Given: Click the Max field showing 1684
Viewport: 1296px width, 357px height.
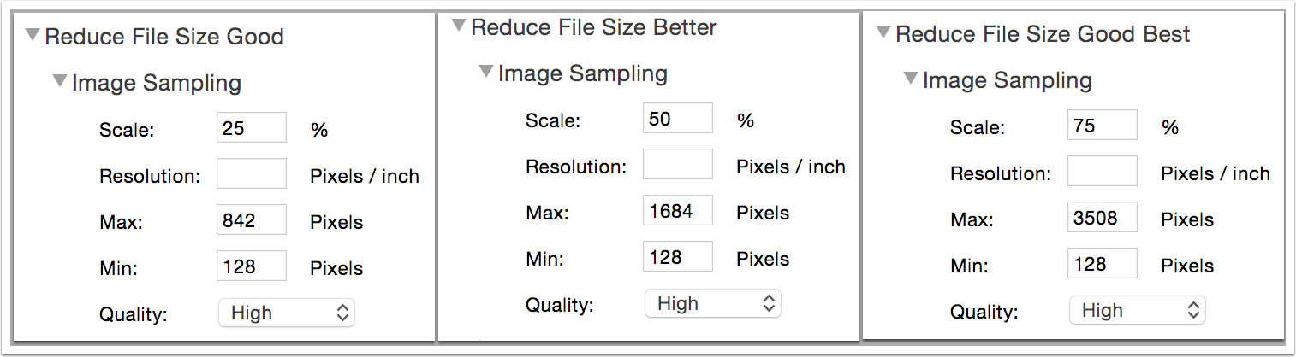Looking at the screenshot, I should pyautogui.click(x=677, y=211).
